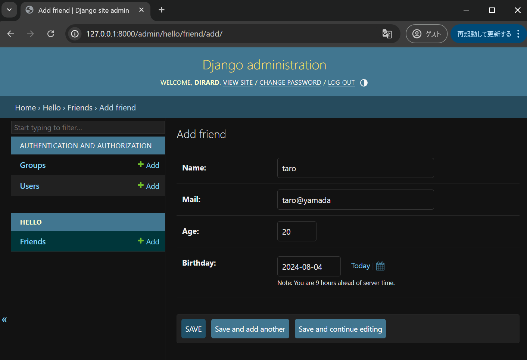The height and width of the screenshot is (360, 527).
Task: Open the birthday calendar picker icon
Action: 380,266
